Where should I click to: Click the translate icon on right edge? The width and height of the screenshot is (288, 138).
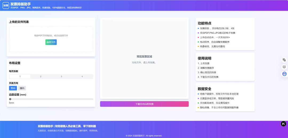[284, 60]
